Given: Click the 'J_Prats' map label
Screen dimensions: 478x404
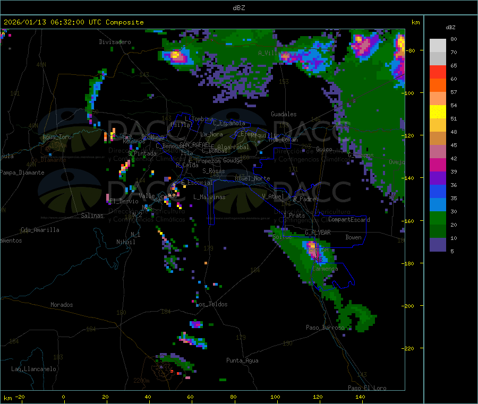Looking at the screenshot, I should point(294,216).
